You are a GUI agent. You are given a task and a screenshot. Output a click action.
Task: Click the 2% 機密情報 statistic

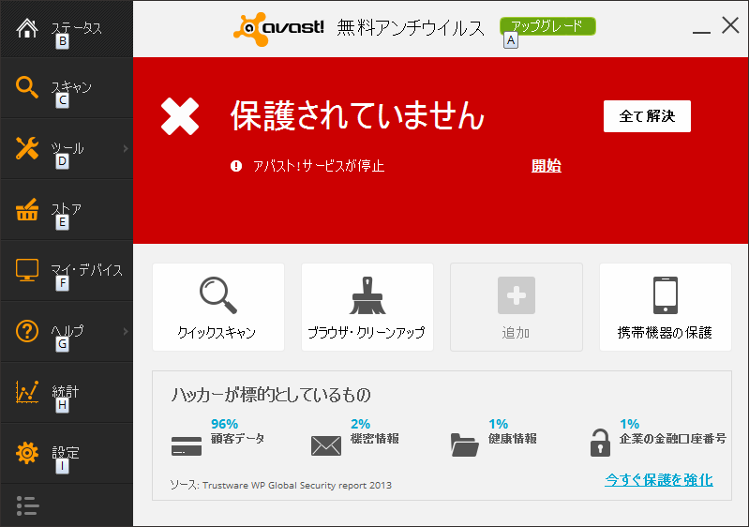tap(375, 431)
